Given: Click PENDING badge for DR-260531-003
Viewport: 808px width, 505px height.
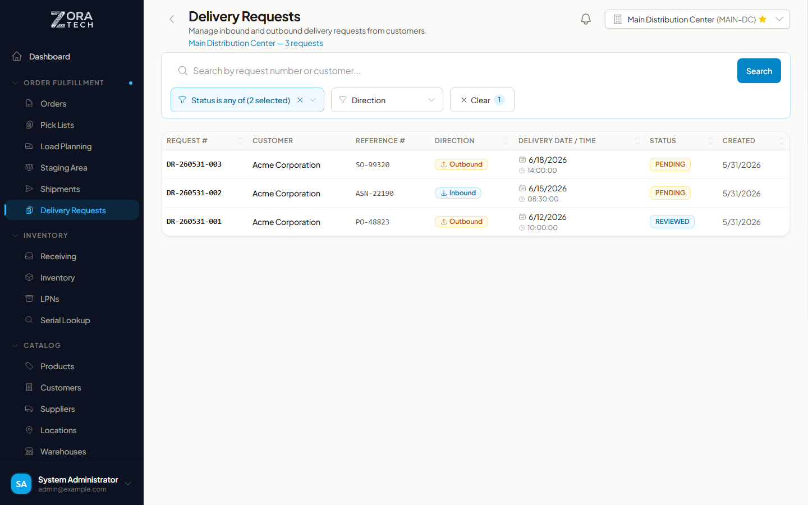Looking at the screenshot, I should [x=670, y=164].
